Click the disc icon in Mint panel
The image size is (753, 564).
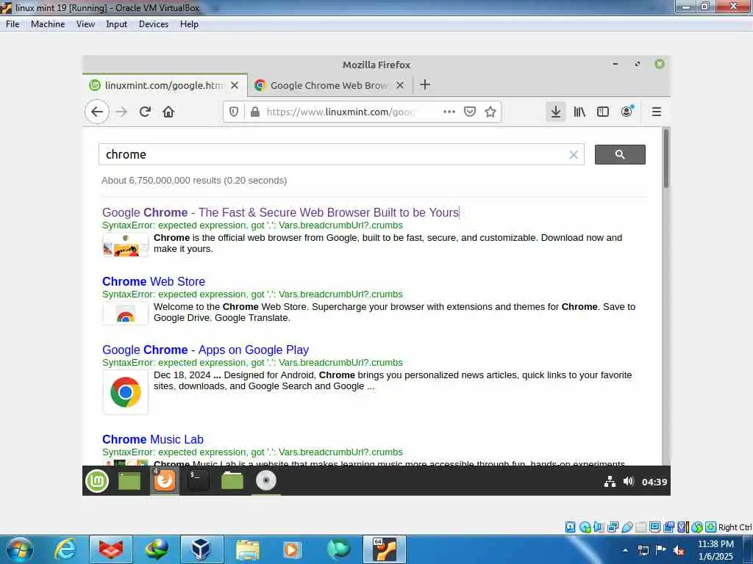pyautogui.click(x=266, y=480)
